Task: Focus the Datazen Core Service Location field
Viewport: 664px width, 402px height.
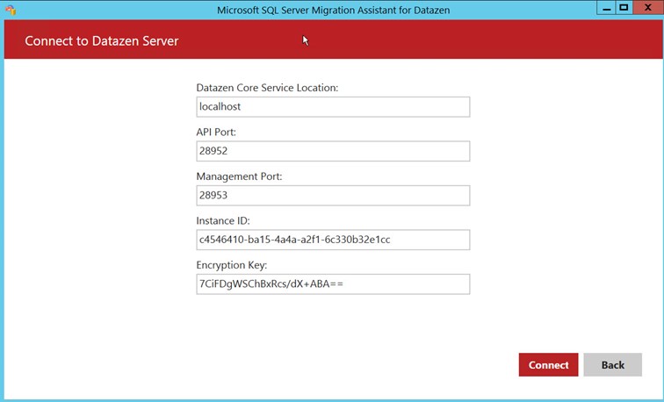Action: [333, 106]
